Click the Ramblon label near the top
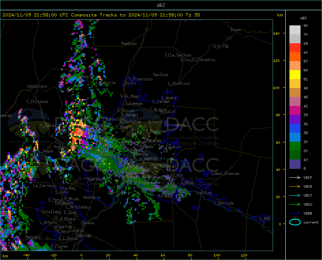The image size is (322, 260). point(129,44)
